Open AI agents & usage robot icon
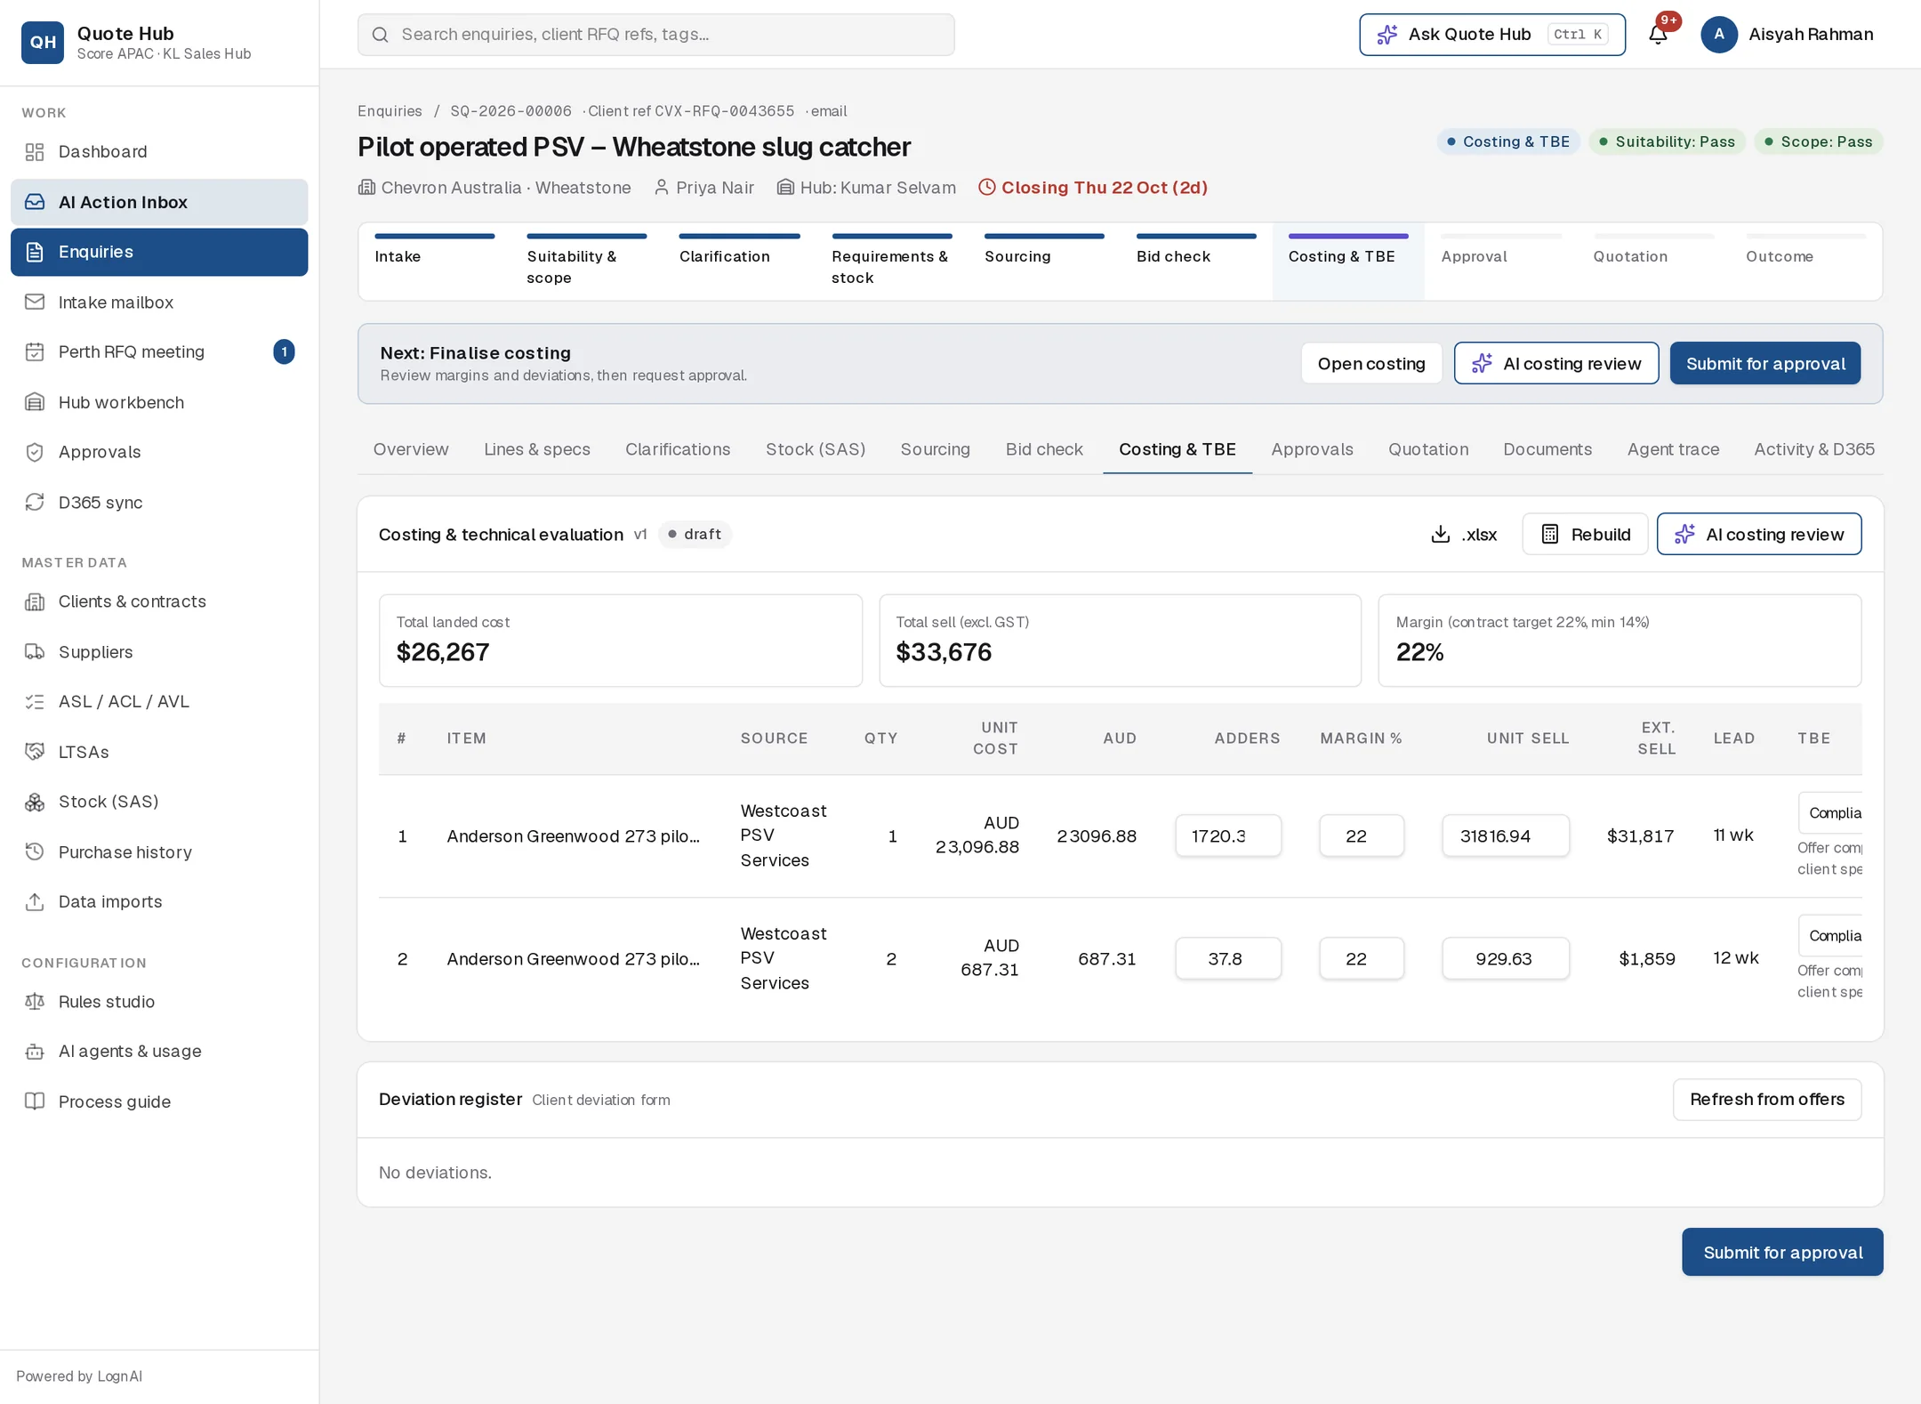 [x=35, y=1052]
